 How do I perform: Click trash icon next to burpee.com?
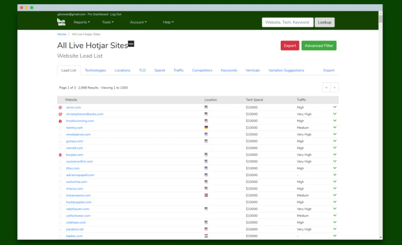pos(60,155)
